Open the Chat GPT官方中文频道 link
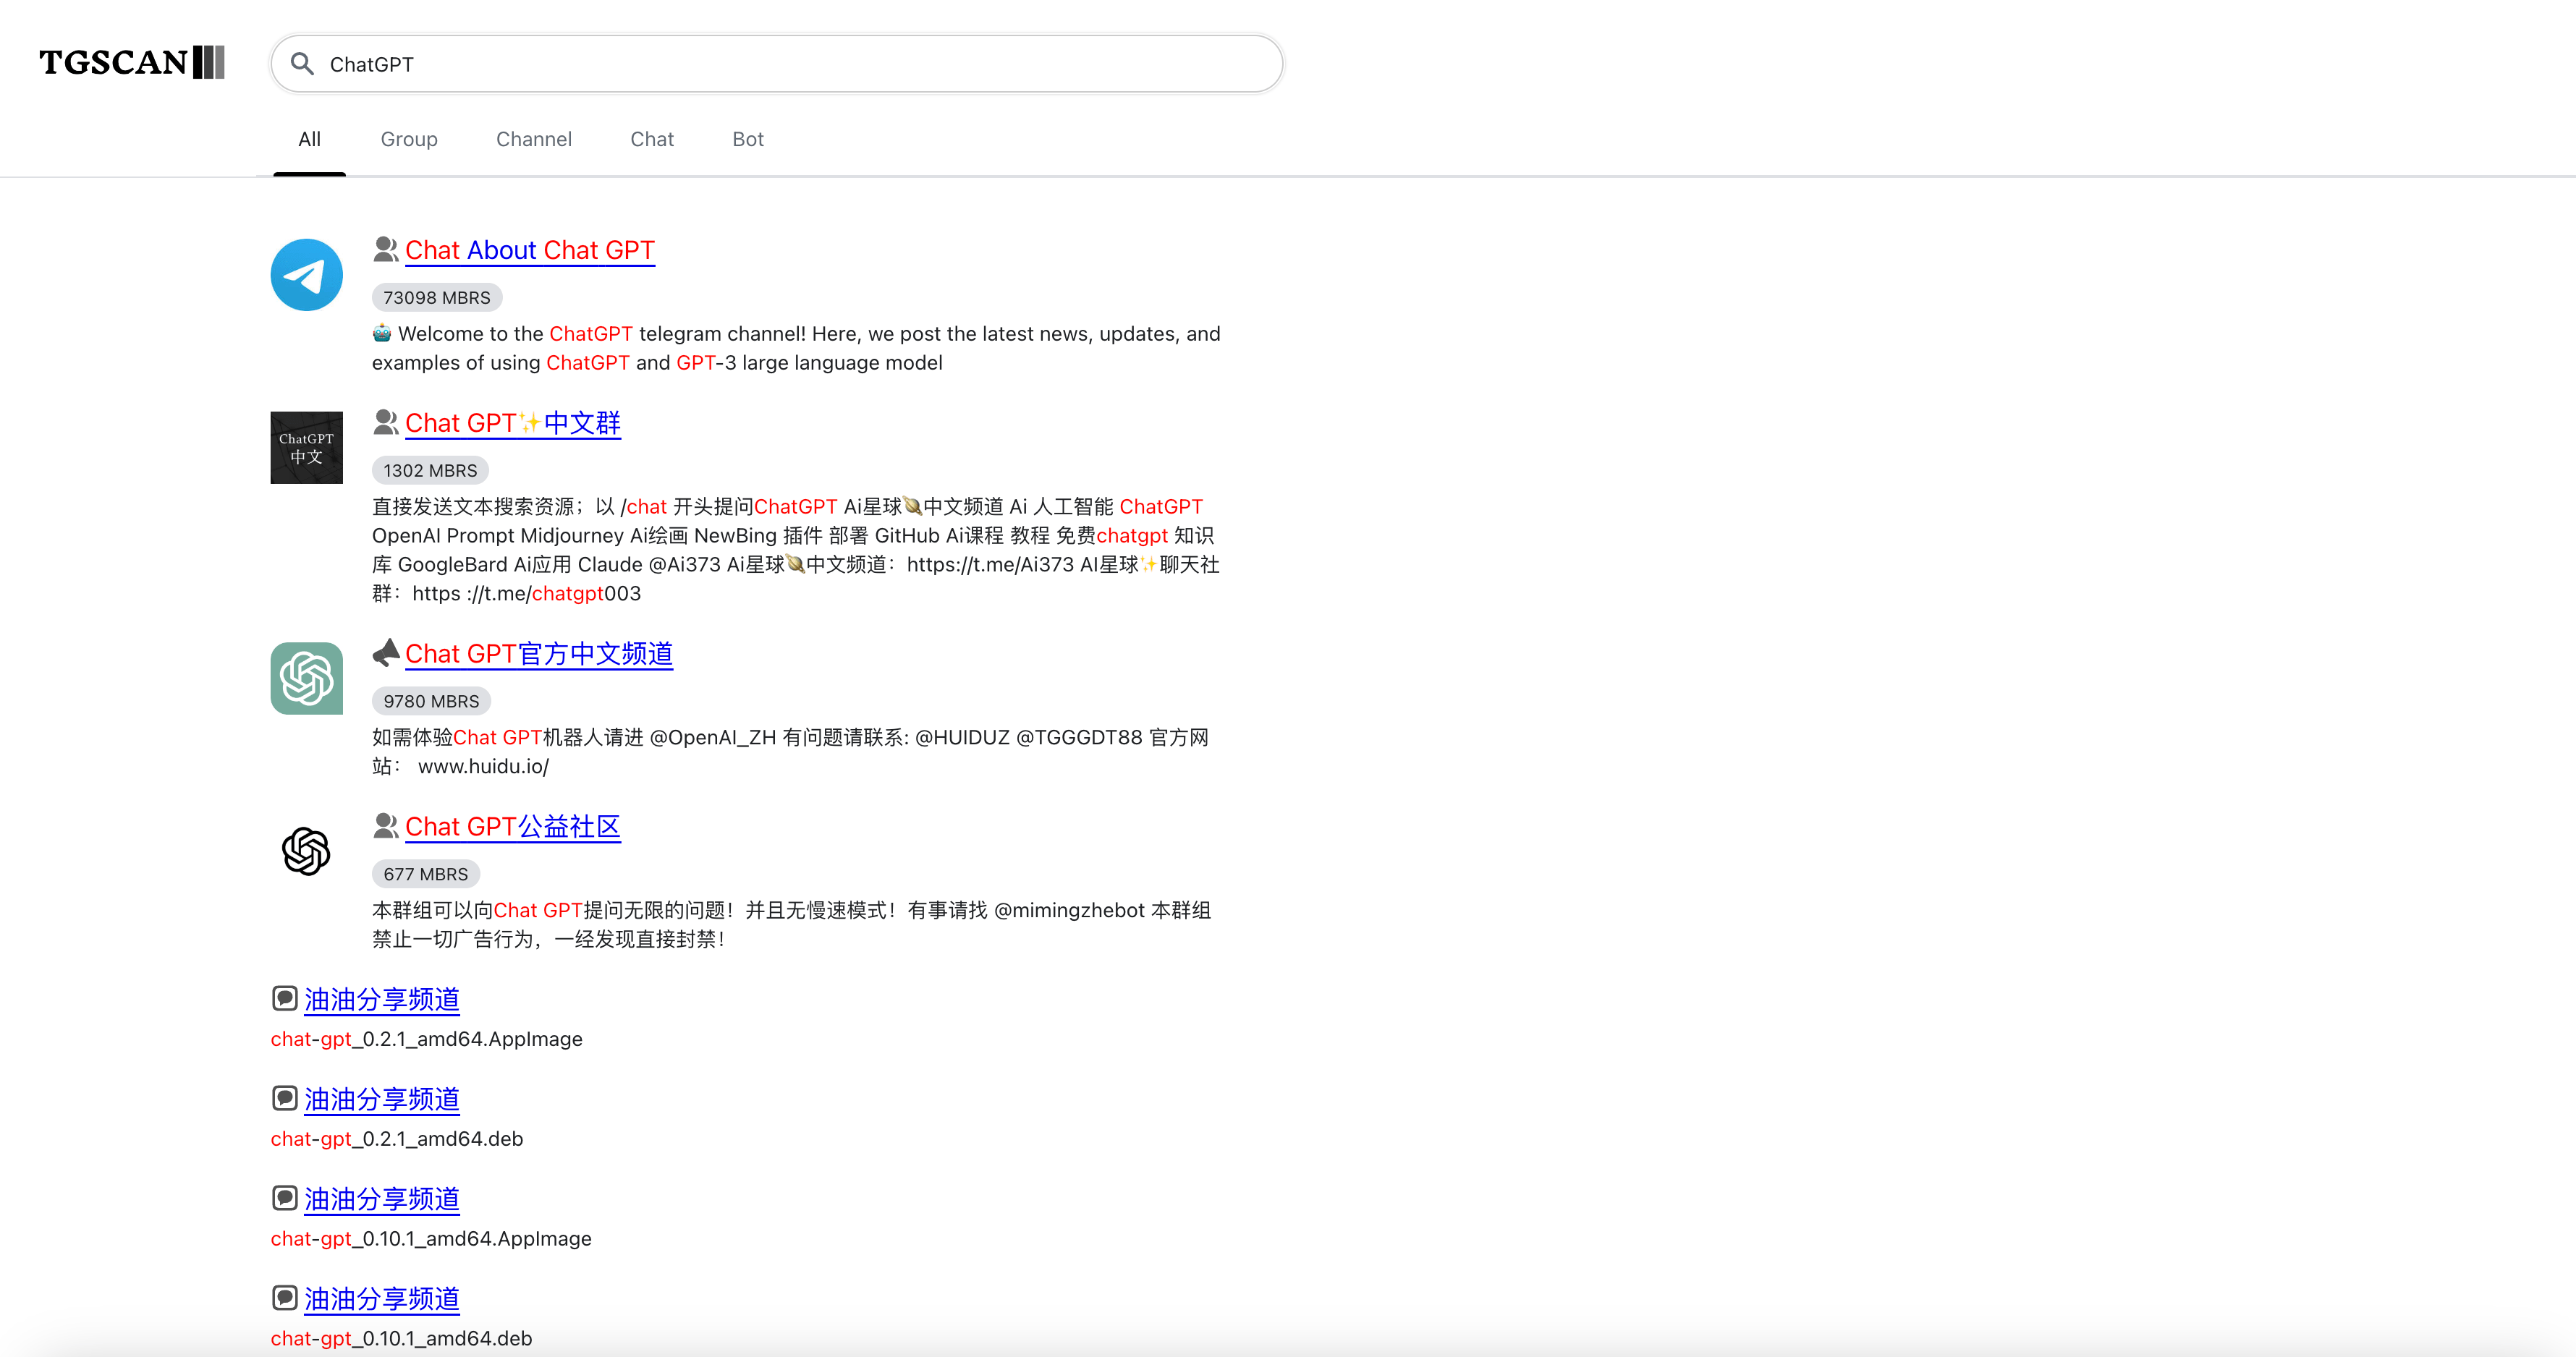 (x=539, y=654)
